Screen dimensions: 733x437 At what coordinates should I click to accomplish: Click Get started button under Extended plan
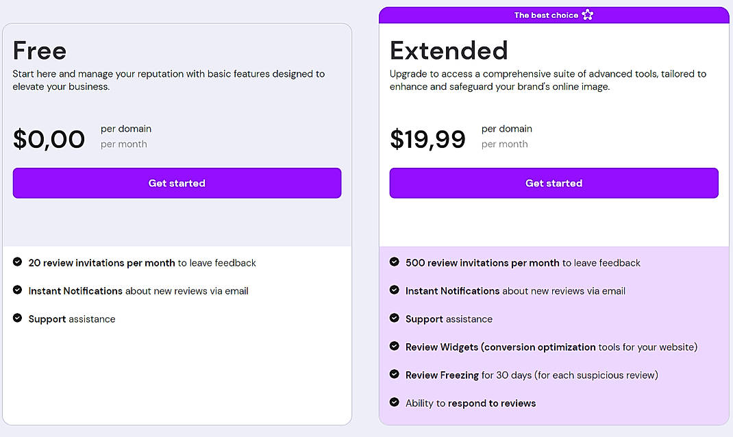[554, 183]
